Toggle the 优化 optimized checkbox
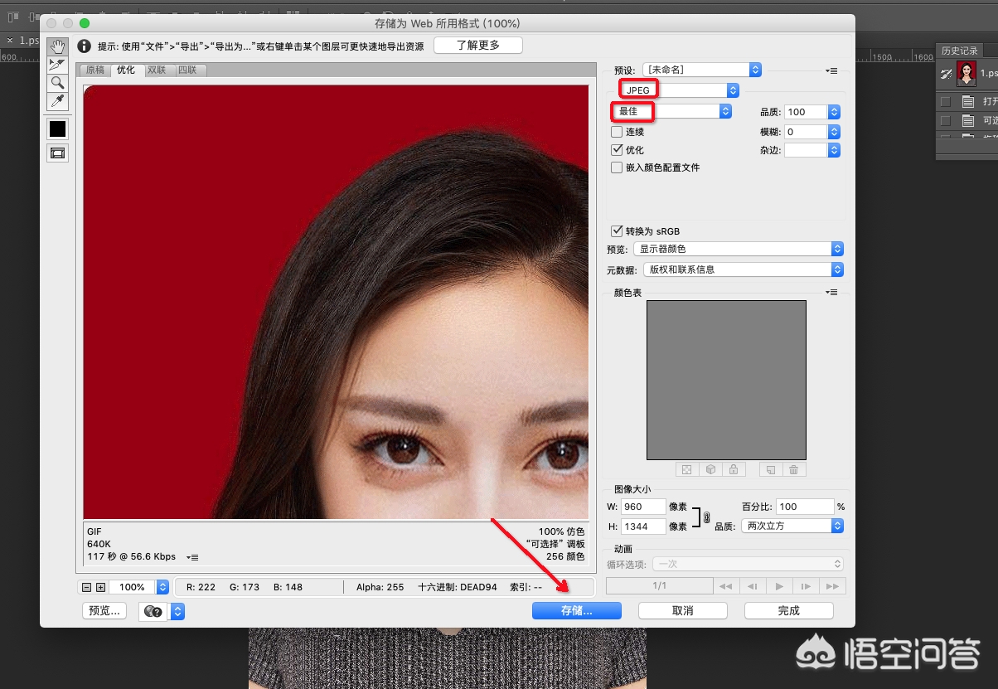Image resolution: width=998 pixels, height=689 pixels. coord(617,150)
